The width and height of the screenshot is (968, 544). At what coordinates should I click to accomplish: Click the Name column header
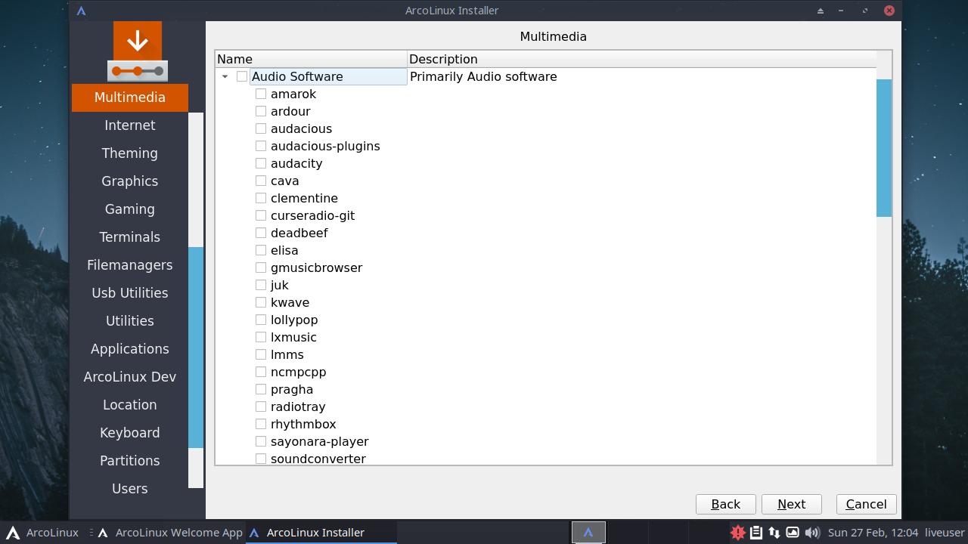(x=312, y=59)
